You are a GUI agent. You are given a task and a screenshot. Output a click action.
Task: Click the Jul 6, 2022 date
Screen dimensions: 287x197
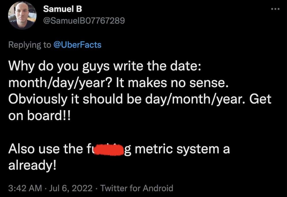[x=71, y=188]
